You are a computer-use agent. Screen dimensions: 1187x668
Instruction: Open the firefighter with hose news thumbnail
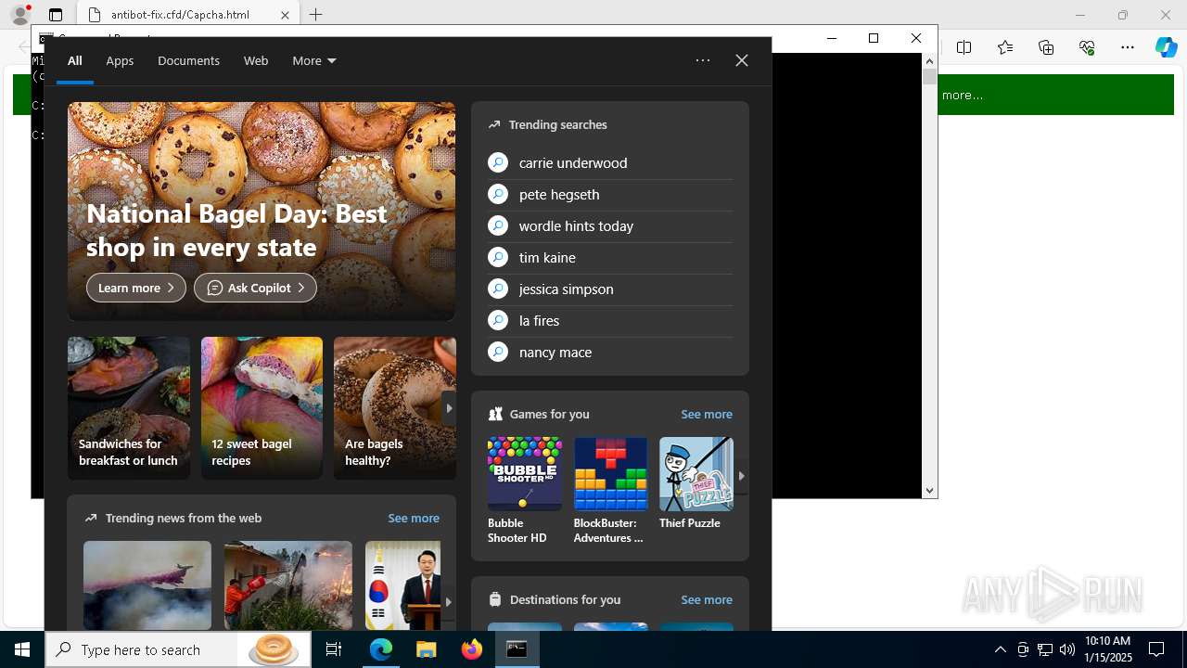point(288,585)
